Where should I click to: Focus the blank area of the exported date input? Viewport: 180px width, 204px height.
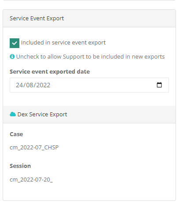point(103,85)
